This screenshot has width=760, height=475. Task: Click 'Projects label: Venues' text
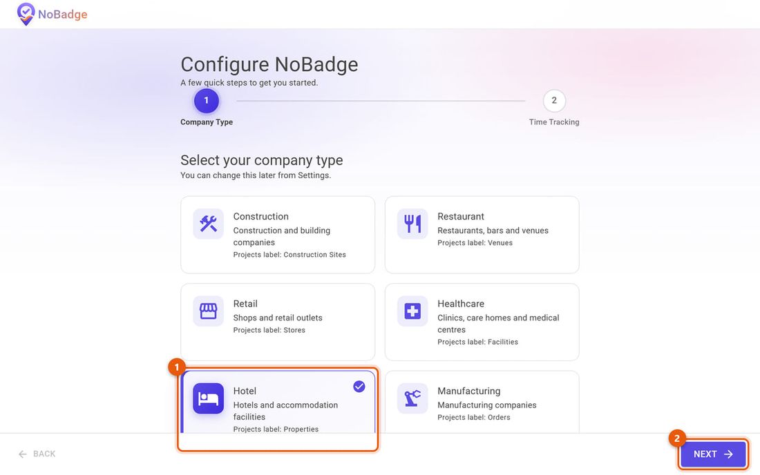point(475,243)
